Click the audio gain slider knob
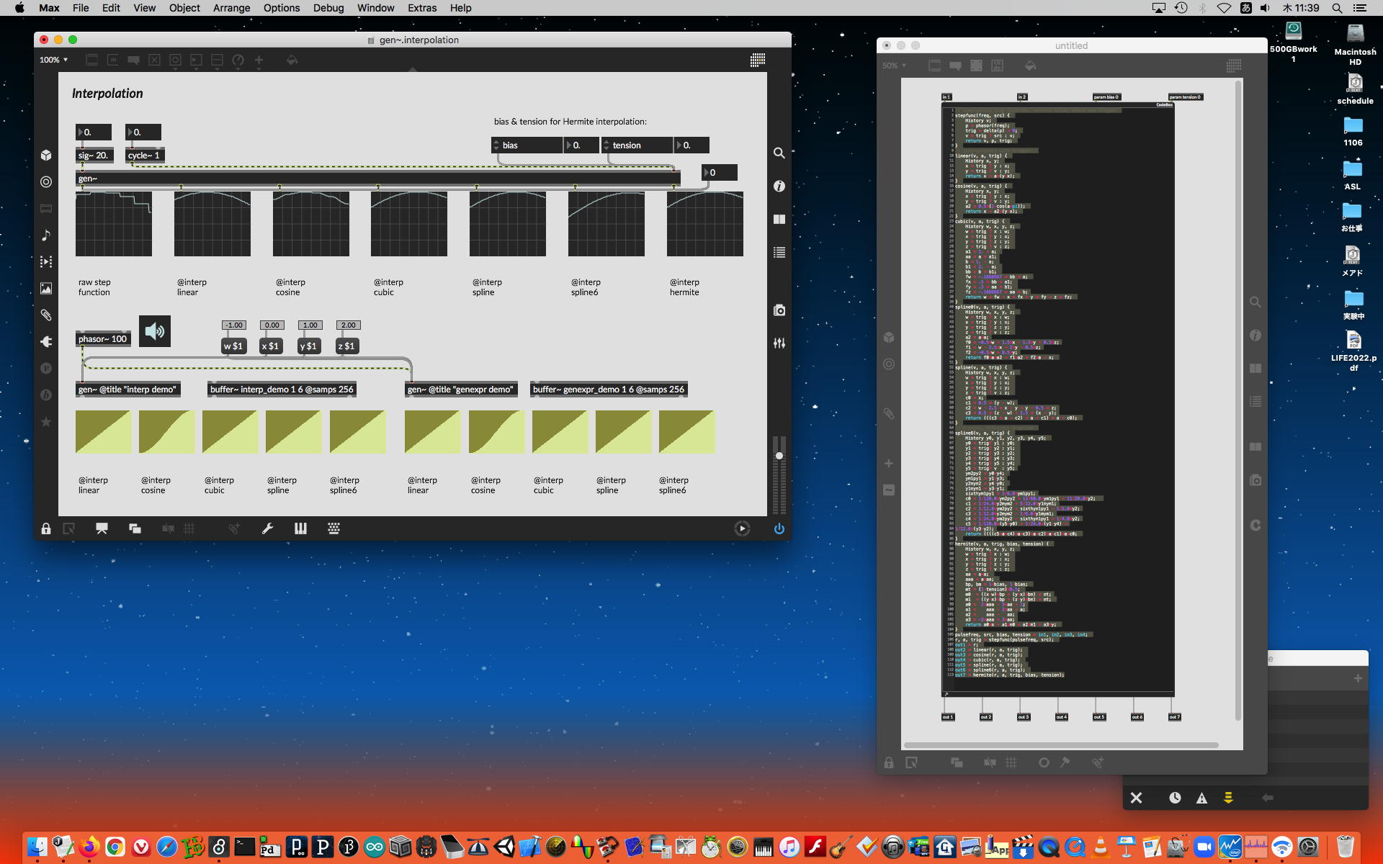The height and width of the screenshot is (864, 1383). point(779,456)
